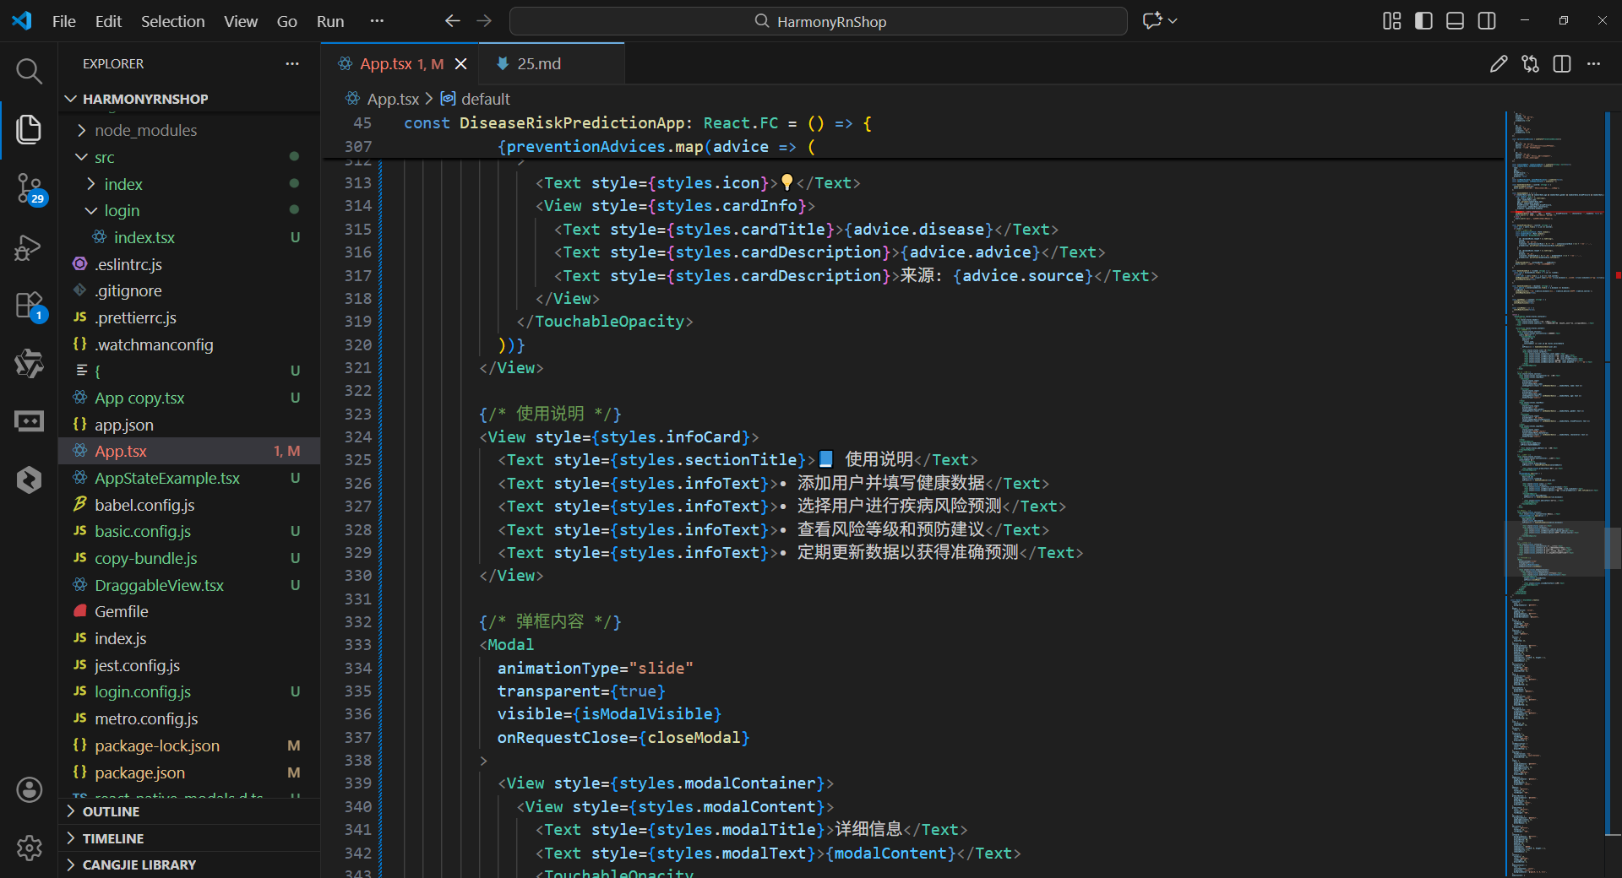Select the App.tsx editor tab

[x=400, y=64]
